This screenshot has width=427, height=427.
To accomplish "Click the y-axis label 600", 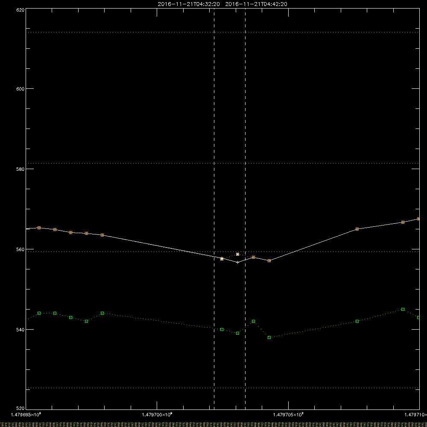I will pyautogui.click(x=20, y=89).
